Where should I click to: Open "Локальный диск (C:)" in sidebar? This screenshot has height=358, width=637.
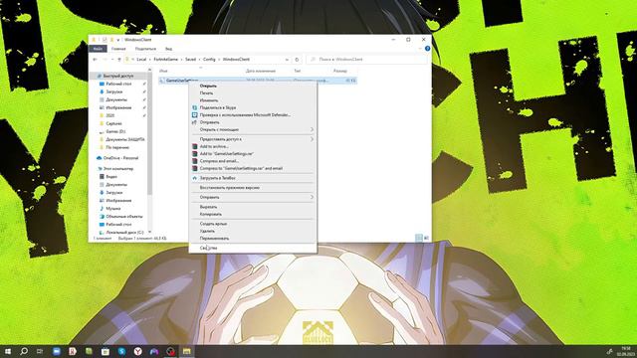tap(124, 232)
